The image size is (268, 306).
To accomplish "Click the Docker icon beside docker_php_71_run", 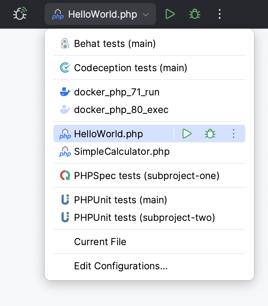I will (65, 92).
